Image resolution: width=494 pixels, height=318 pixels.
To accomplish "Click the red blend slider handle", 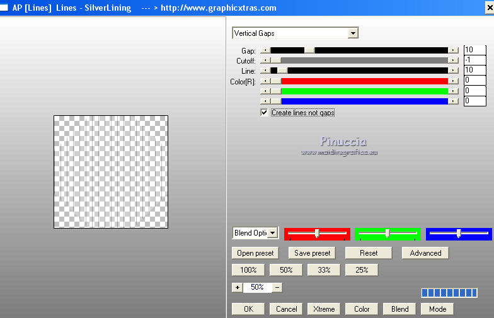I will tap(317, 233).
